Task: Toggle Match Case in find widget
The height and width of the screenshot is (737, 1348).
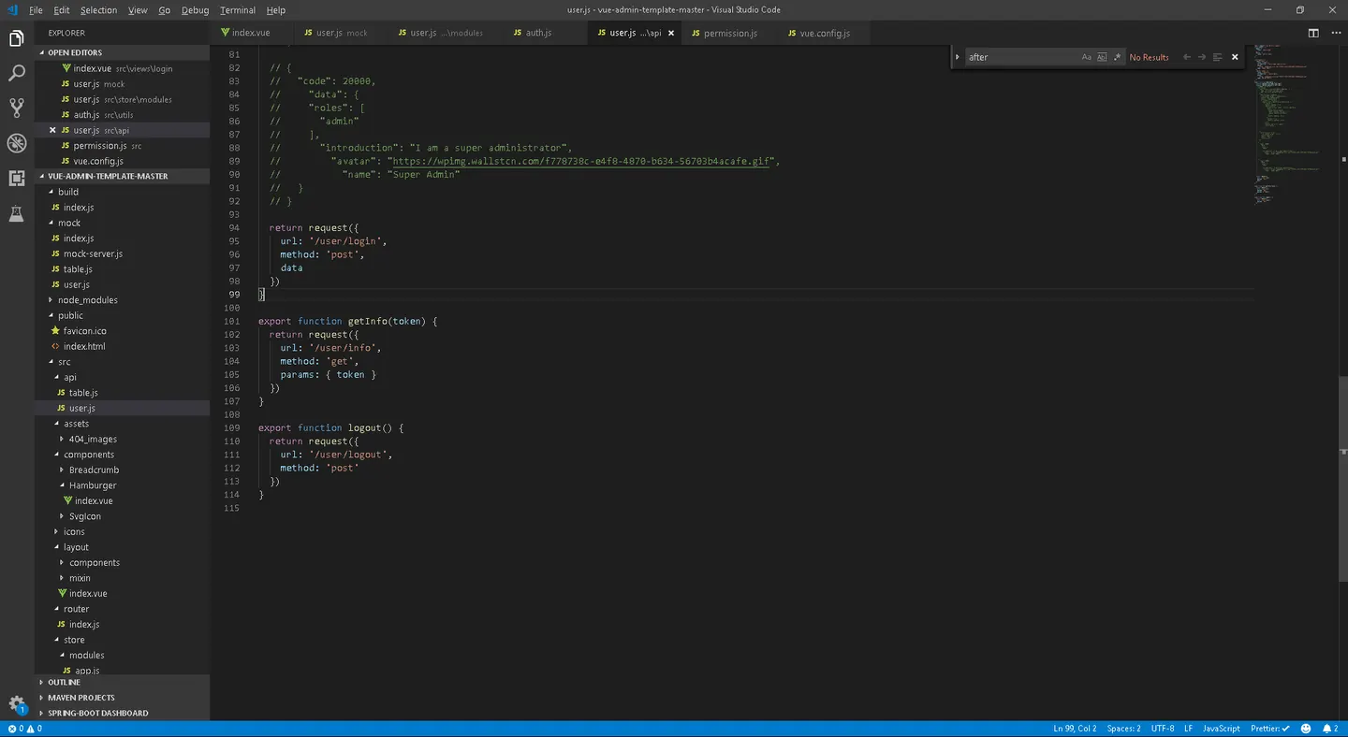Action: [x=1087, y=57]
